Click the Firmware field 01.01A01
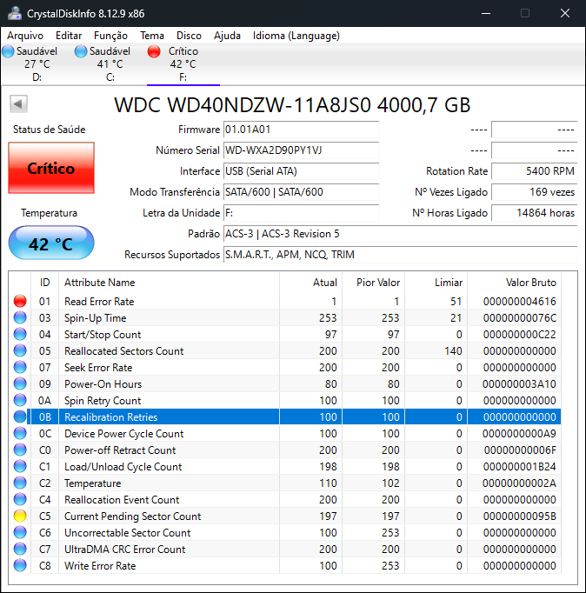The image size is (586, 593). point(302,130)
